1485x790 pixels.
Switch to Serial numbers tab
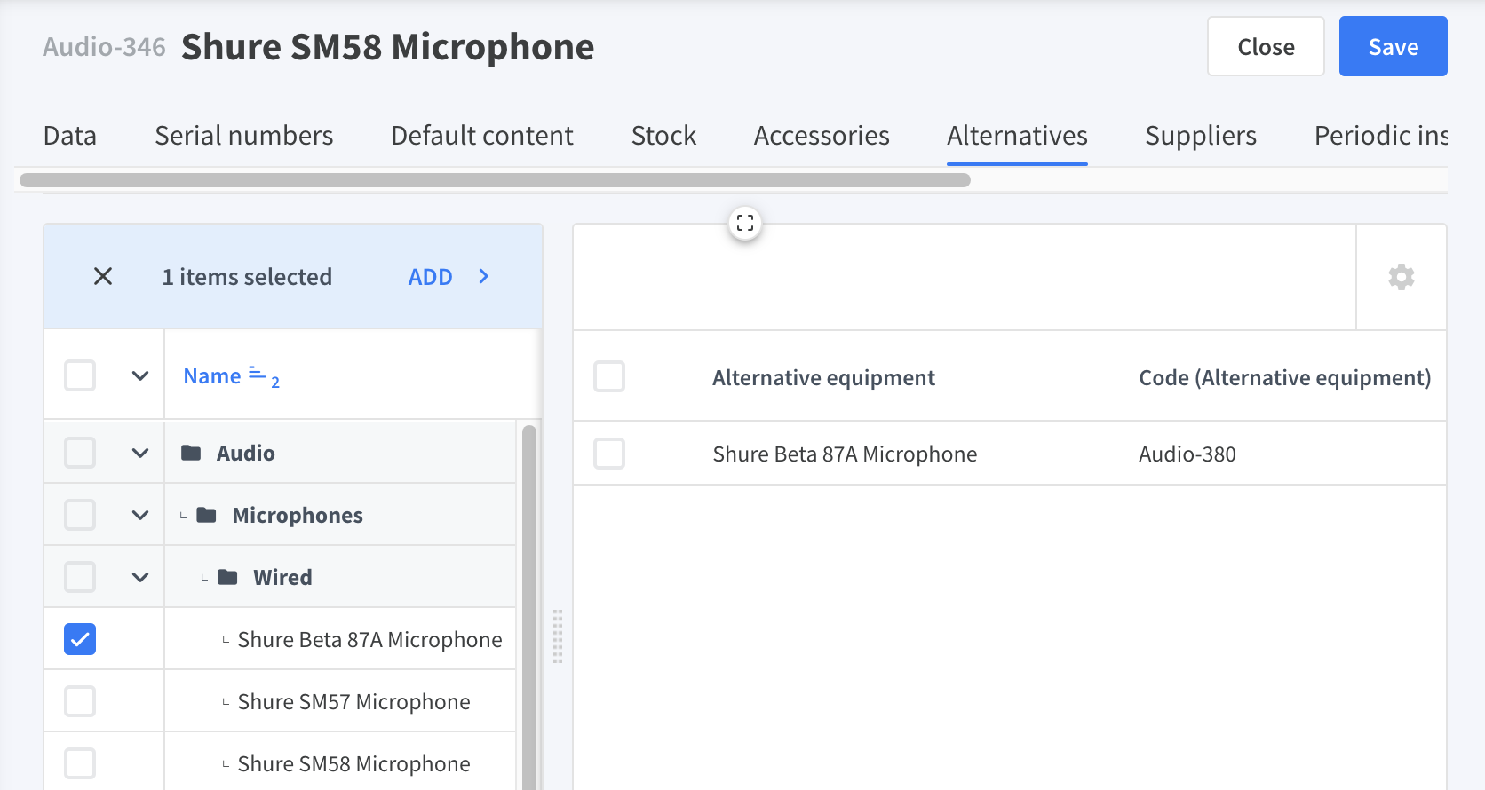[x=244, y=136]
